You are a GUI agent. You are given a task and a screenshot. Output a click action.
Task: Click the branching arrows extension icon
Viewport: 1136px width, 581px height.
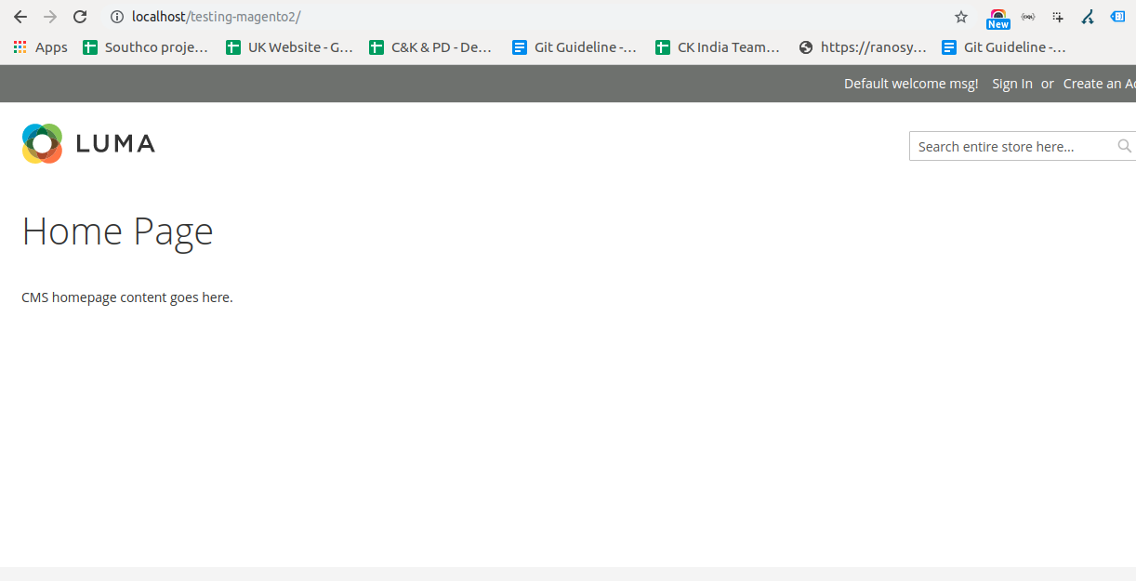point(1088,17)
